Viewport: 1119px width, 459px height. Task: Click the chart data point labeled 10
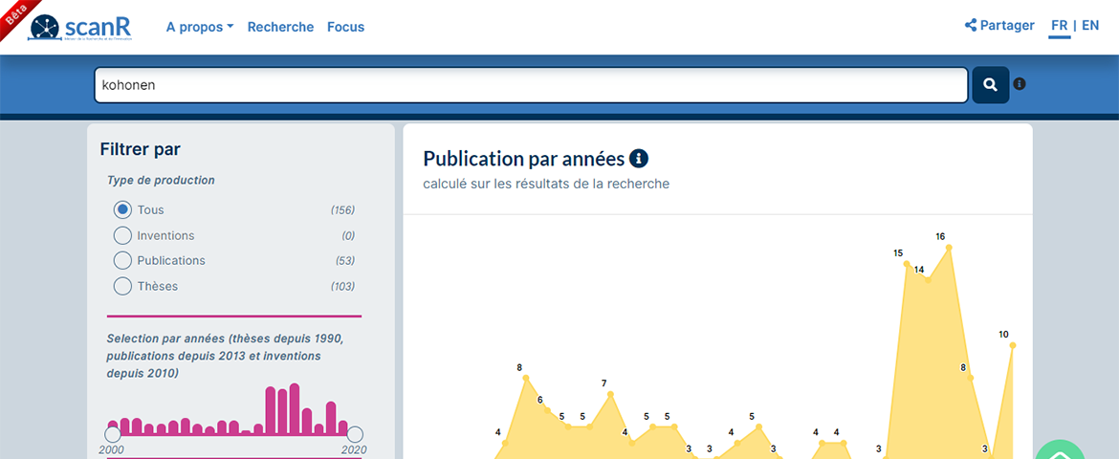[1013, 345]
